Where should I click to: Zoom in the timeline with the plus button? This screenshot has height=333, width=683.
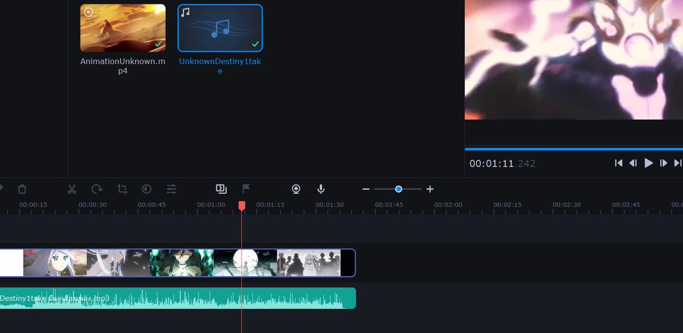pos(430,189)
